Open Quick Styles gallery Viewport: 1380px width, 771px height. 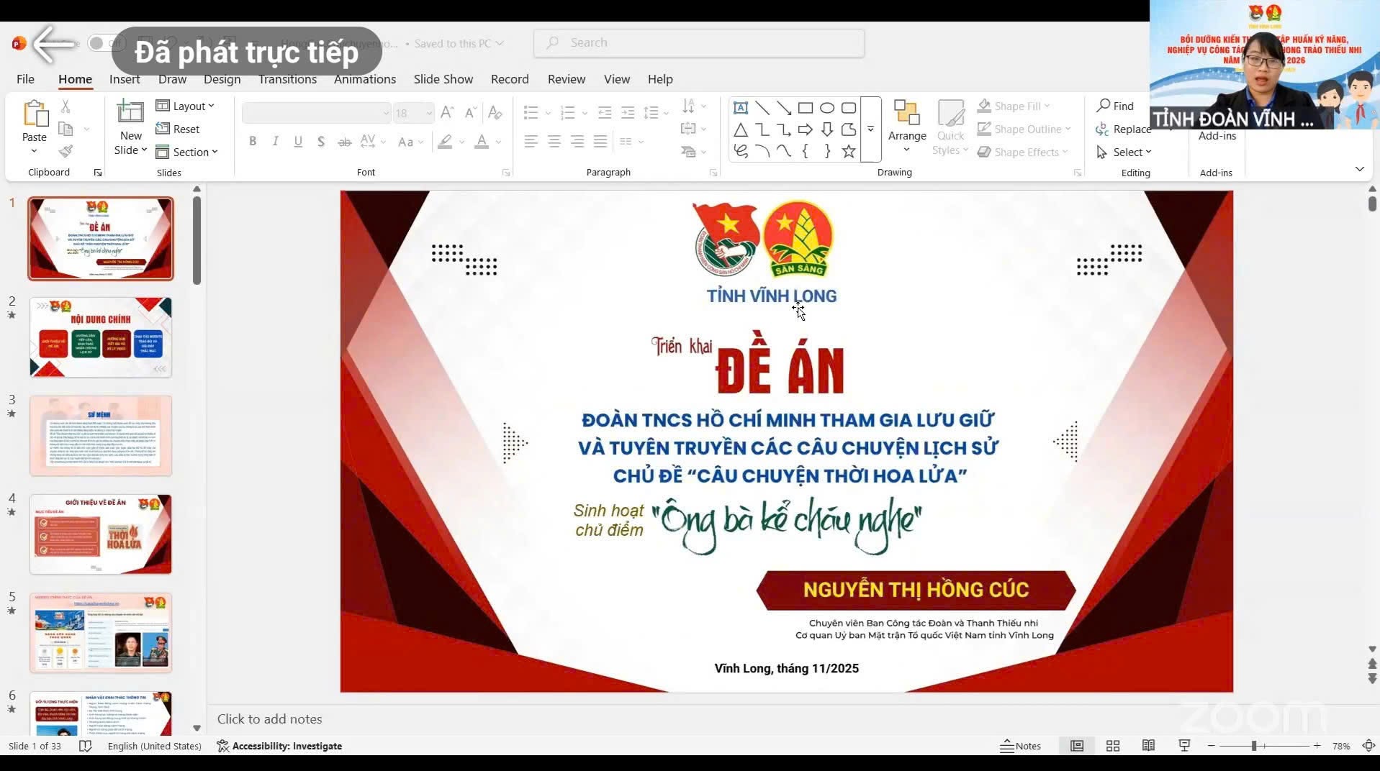pyautogui.click(x=950, y=128)
